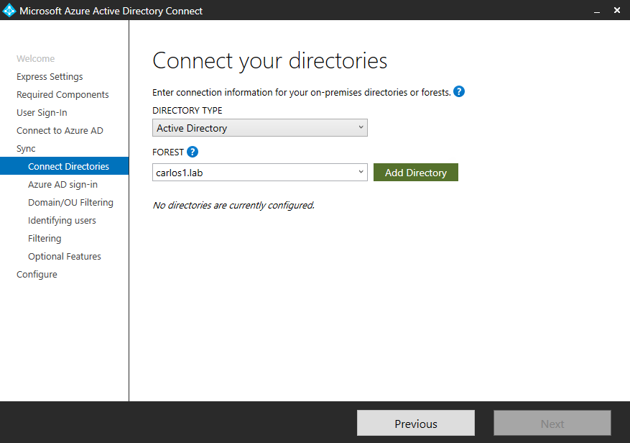This screenshot has height=443, width=630.
Task: Open Azure AD sign-in sub-step
Action: pos(62,184)
